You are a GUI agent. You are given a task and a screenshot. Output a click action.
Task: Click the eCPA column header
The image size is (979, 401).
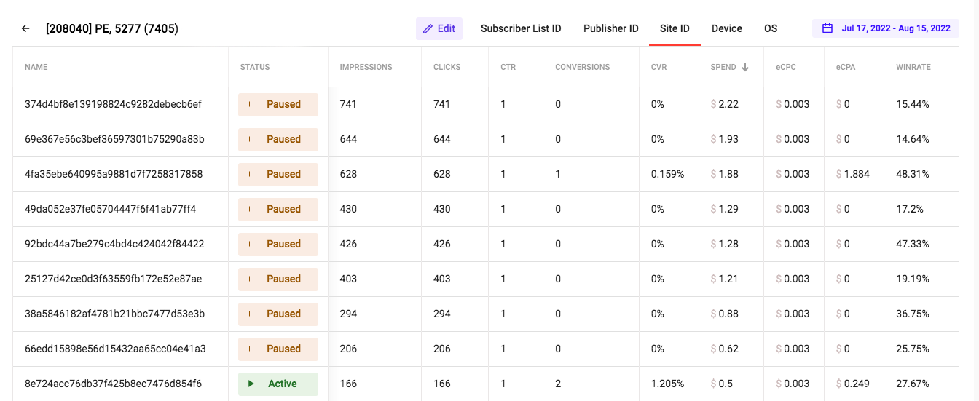pos(846,67)
